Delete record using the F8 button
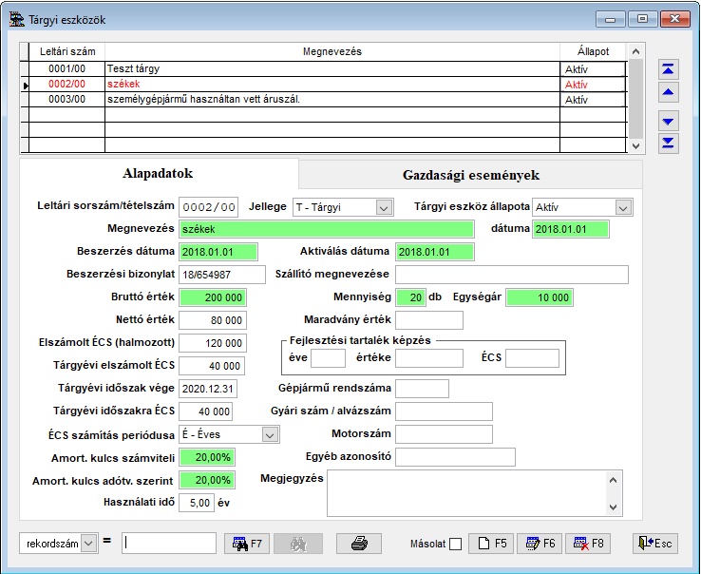Viewport: 701px width, 574px height. (587, 544)
